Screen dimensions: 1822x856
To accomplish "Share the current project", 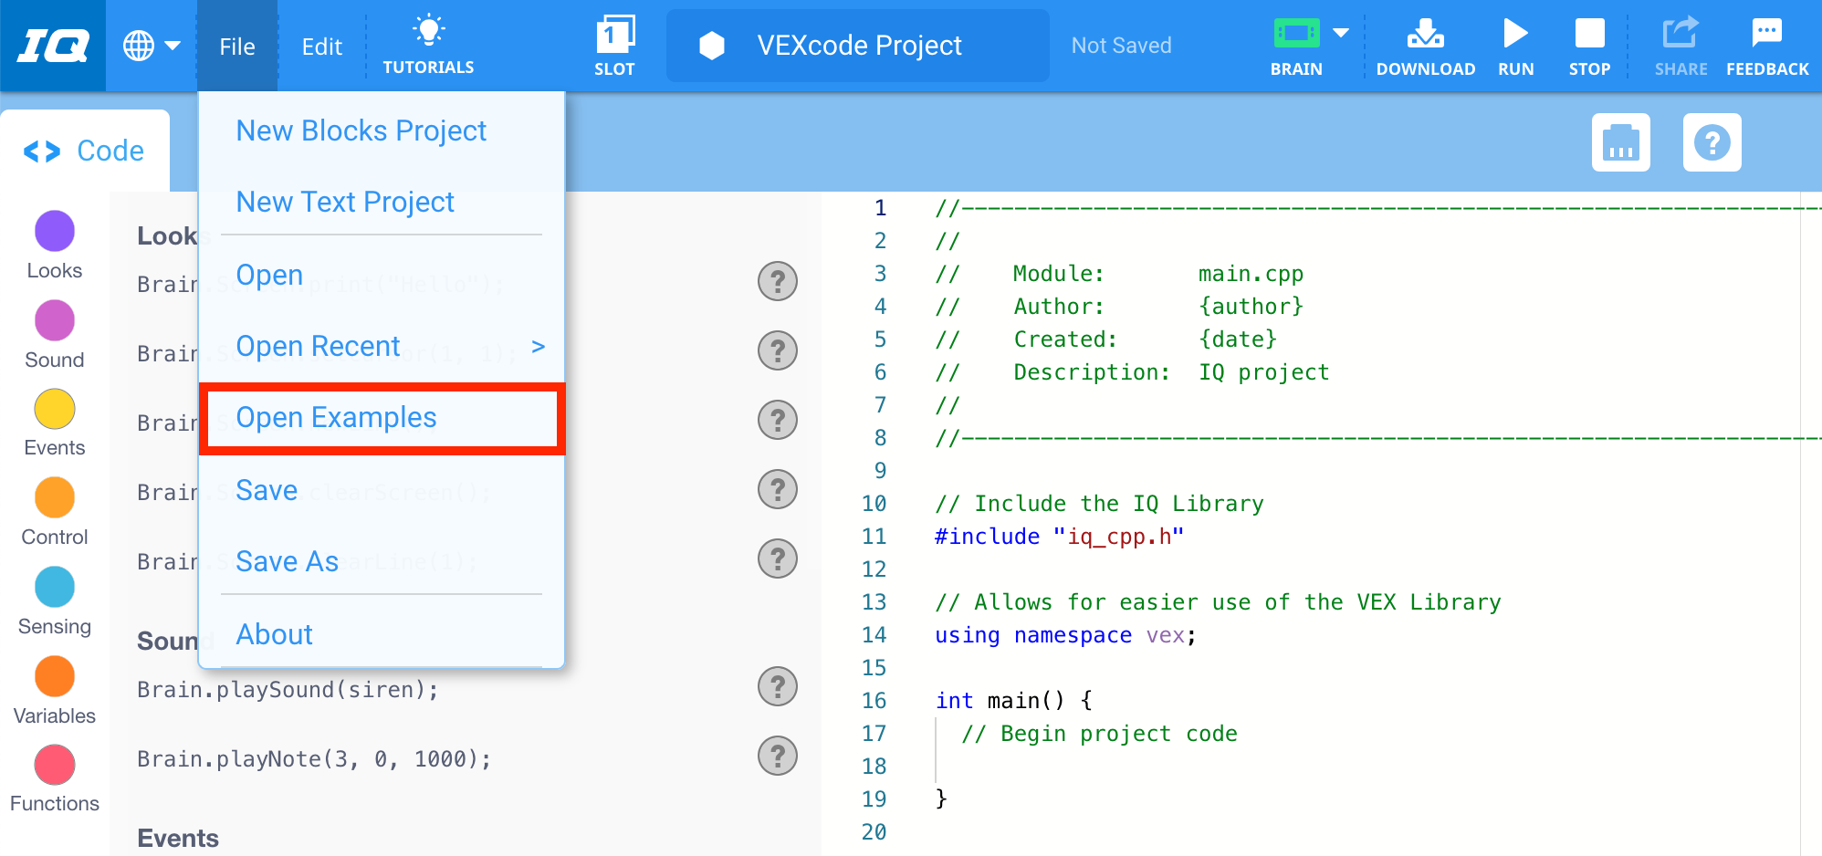I will [x=1680, y=44].
